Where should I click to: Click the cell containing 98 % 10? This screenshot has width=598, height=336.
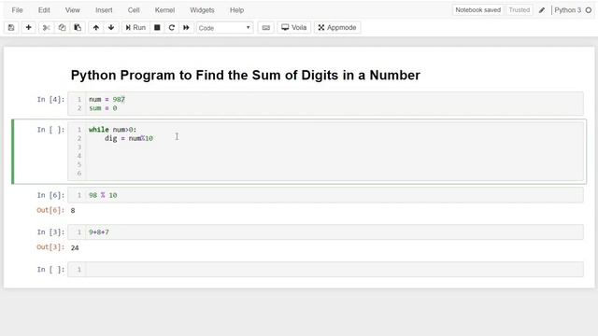pyautogui.click(x=325, y=195)
